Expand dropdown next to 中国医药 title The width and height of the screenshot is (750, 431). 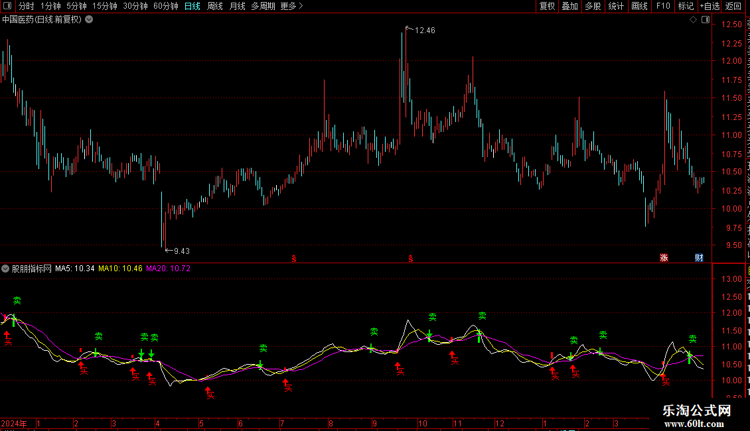pos(89,20)
